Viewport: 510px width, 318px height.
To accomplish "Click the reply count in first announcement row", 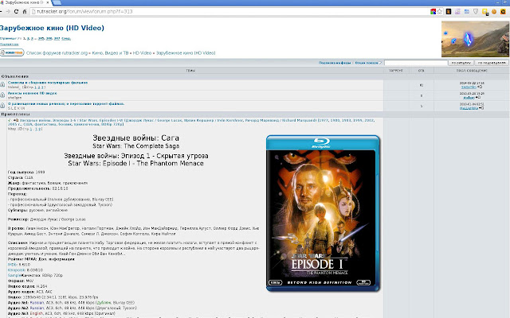I will (422, 85).
